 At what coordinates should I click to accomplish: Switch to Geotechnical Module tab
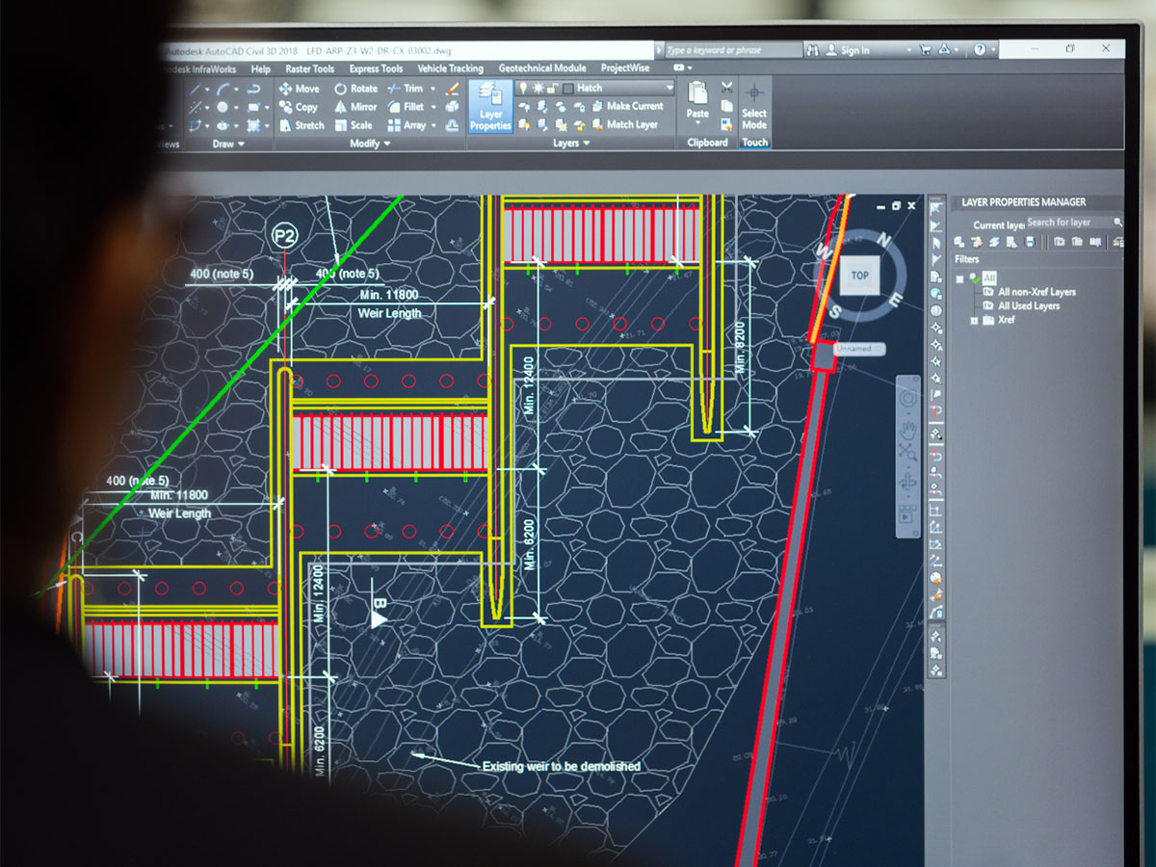point(541,68)
